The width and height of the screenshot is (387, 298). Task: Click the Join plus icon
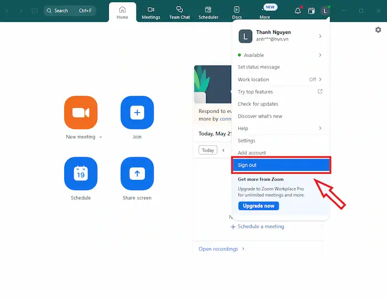pos(137,113)
